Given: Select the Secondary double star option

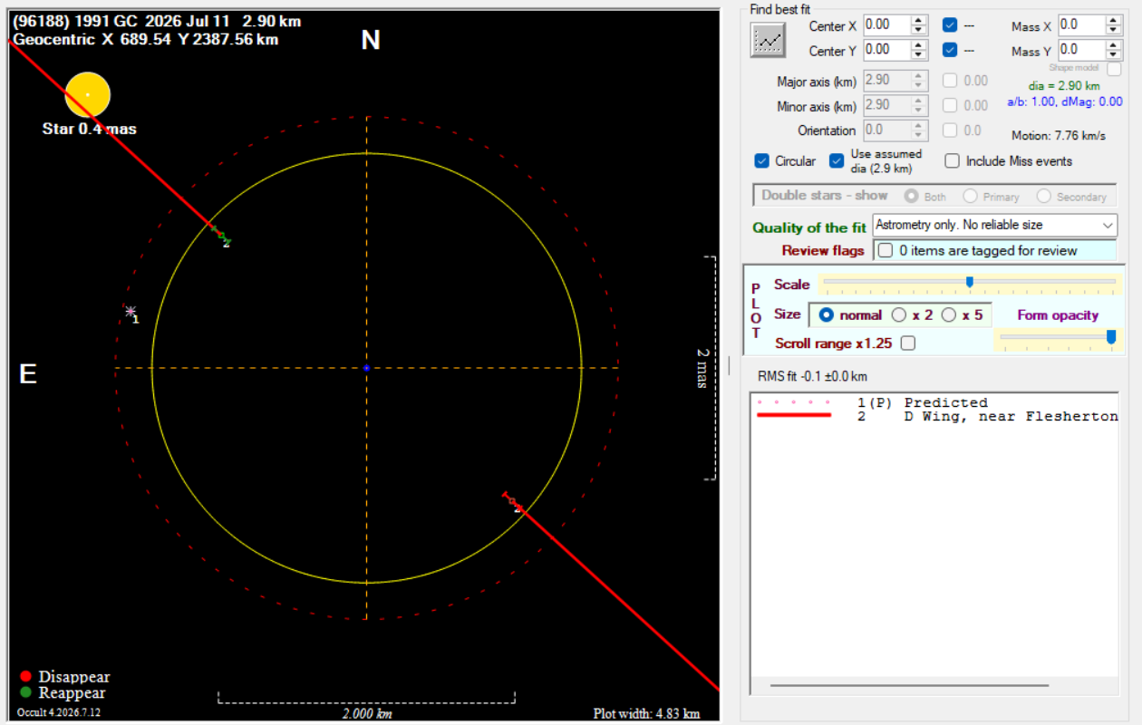Looking at the screenshot, I should coord(1044,196).
